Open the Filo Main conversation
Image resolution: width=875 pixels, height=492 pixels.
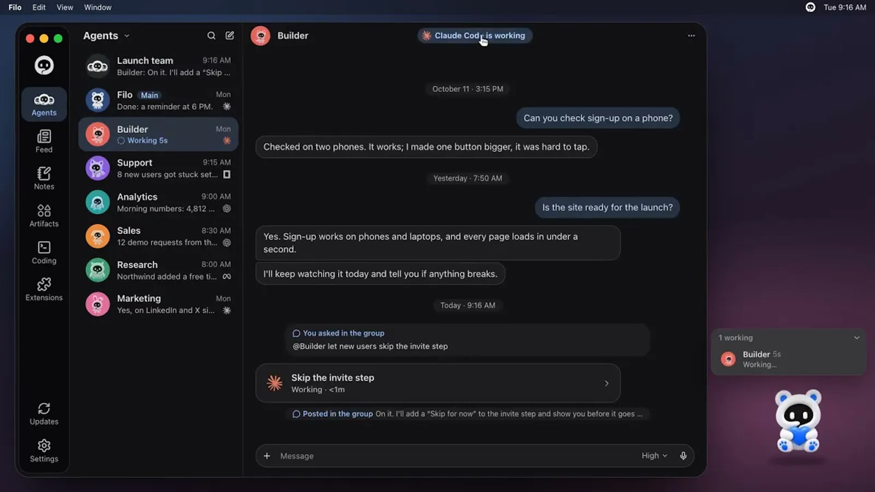click(159, 100)
